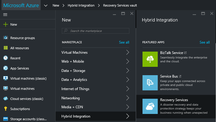216x122 pixels.
Task: Click the New label in sidebar
Action: [x=14, y=24]
